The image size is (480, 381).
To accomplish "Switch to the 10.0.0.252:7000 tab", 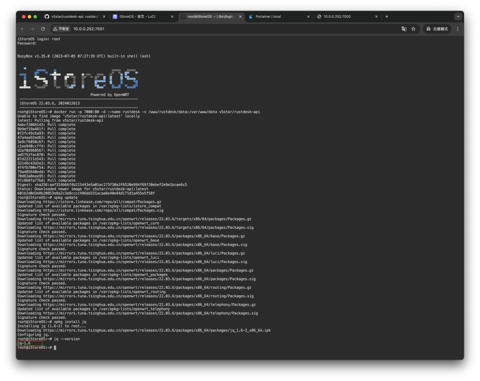I will tap(342, 16).
